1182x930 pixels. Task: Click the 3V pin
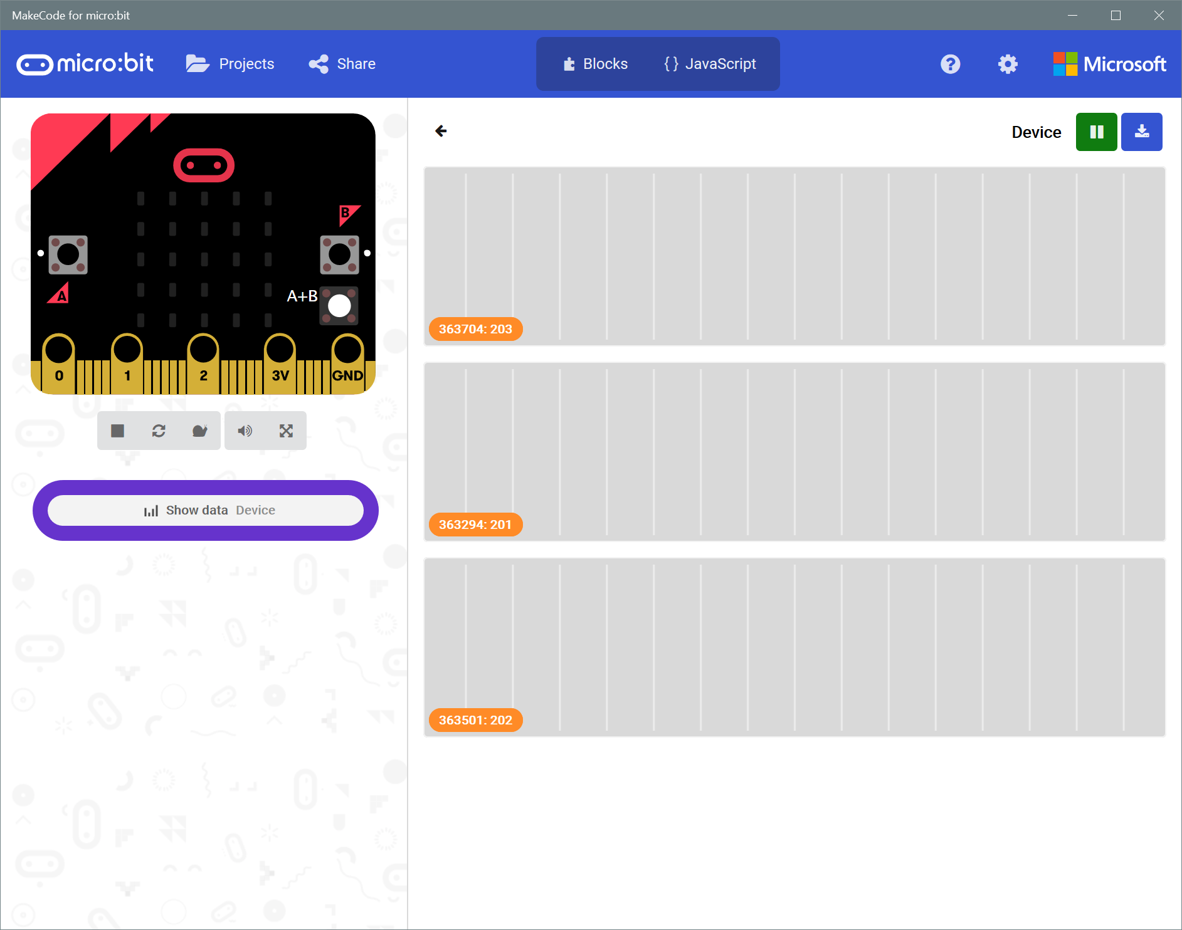pyautogui.click(x=280, y=363)
